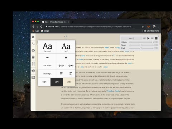Decrease line height with the first lines icon
Image resolution: width=172 pixels, height=129 pixels.
61,73
